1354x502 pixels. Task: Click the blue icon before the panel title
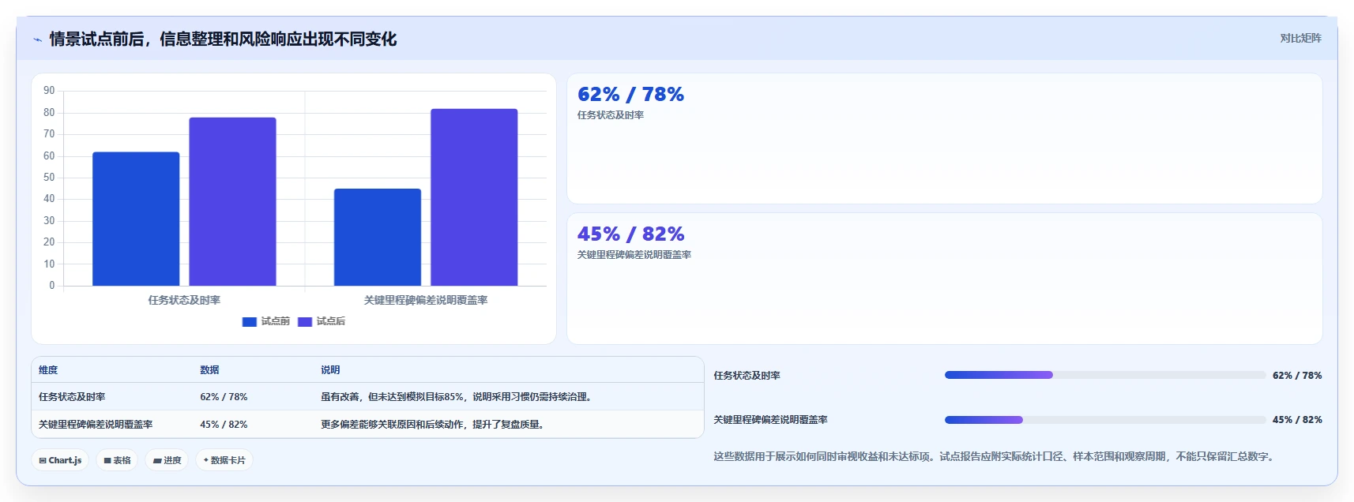tap(37, 39)
